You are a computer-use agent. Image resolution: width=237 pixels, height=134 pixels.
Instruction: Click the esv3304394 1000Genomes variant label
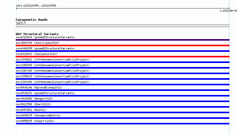click(x=53, y=82)
